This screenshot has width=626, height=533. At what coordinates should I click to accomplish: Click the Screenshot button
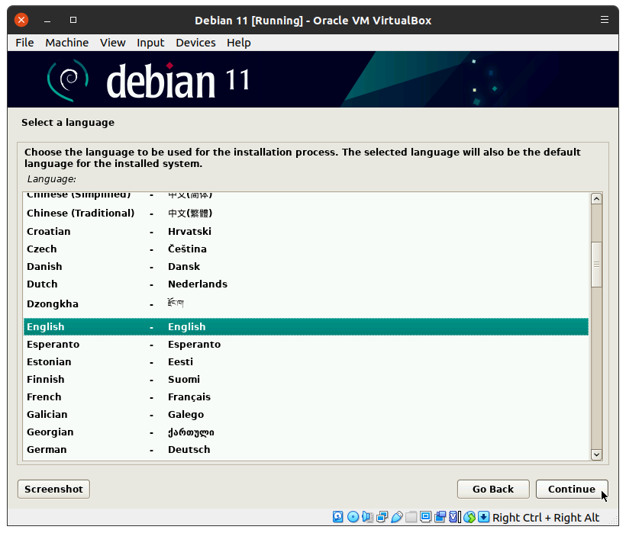[53, 489]
